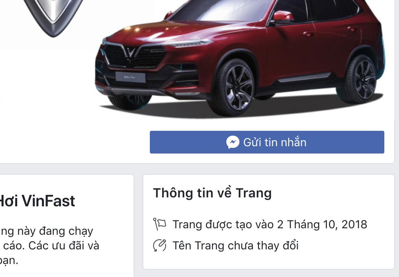
Task: Click the "cáo. Các ưu đãi và" text line
Action: (x=50, y=246)
